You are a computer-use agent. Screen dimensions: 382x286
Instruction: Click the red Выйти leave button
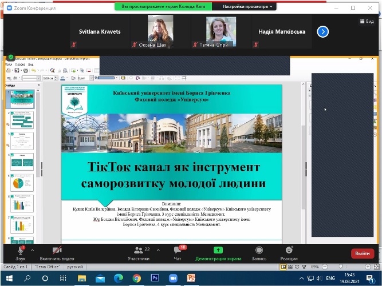(x=362, y=253)
